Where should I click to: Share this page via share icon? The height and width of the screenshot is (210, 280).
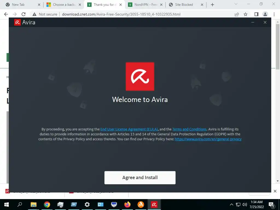[x=237, y=14]
